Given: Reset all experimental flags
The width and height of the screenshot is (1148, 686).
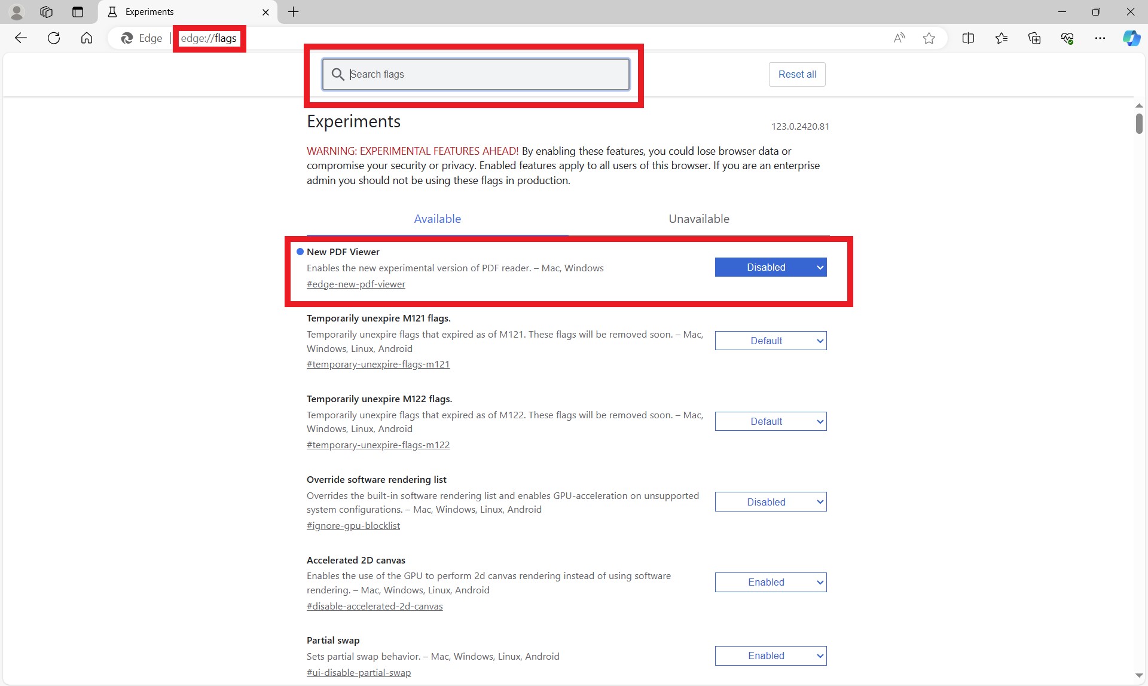Looking at the screenshot, I should click(x=796, y=74).
